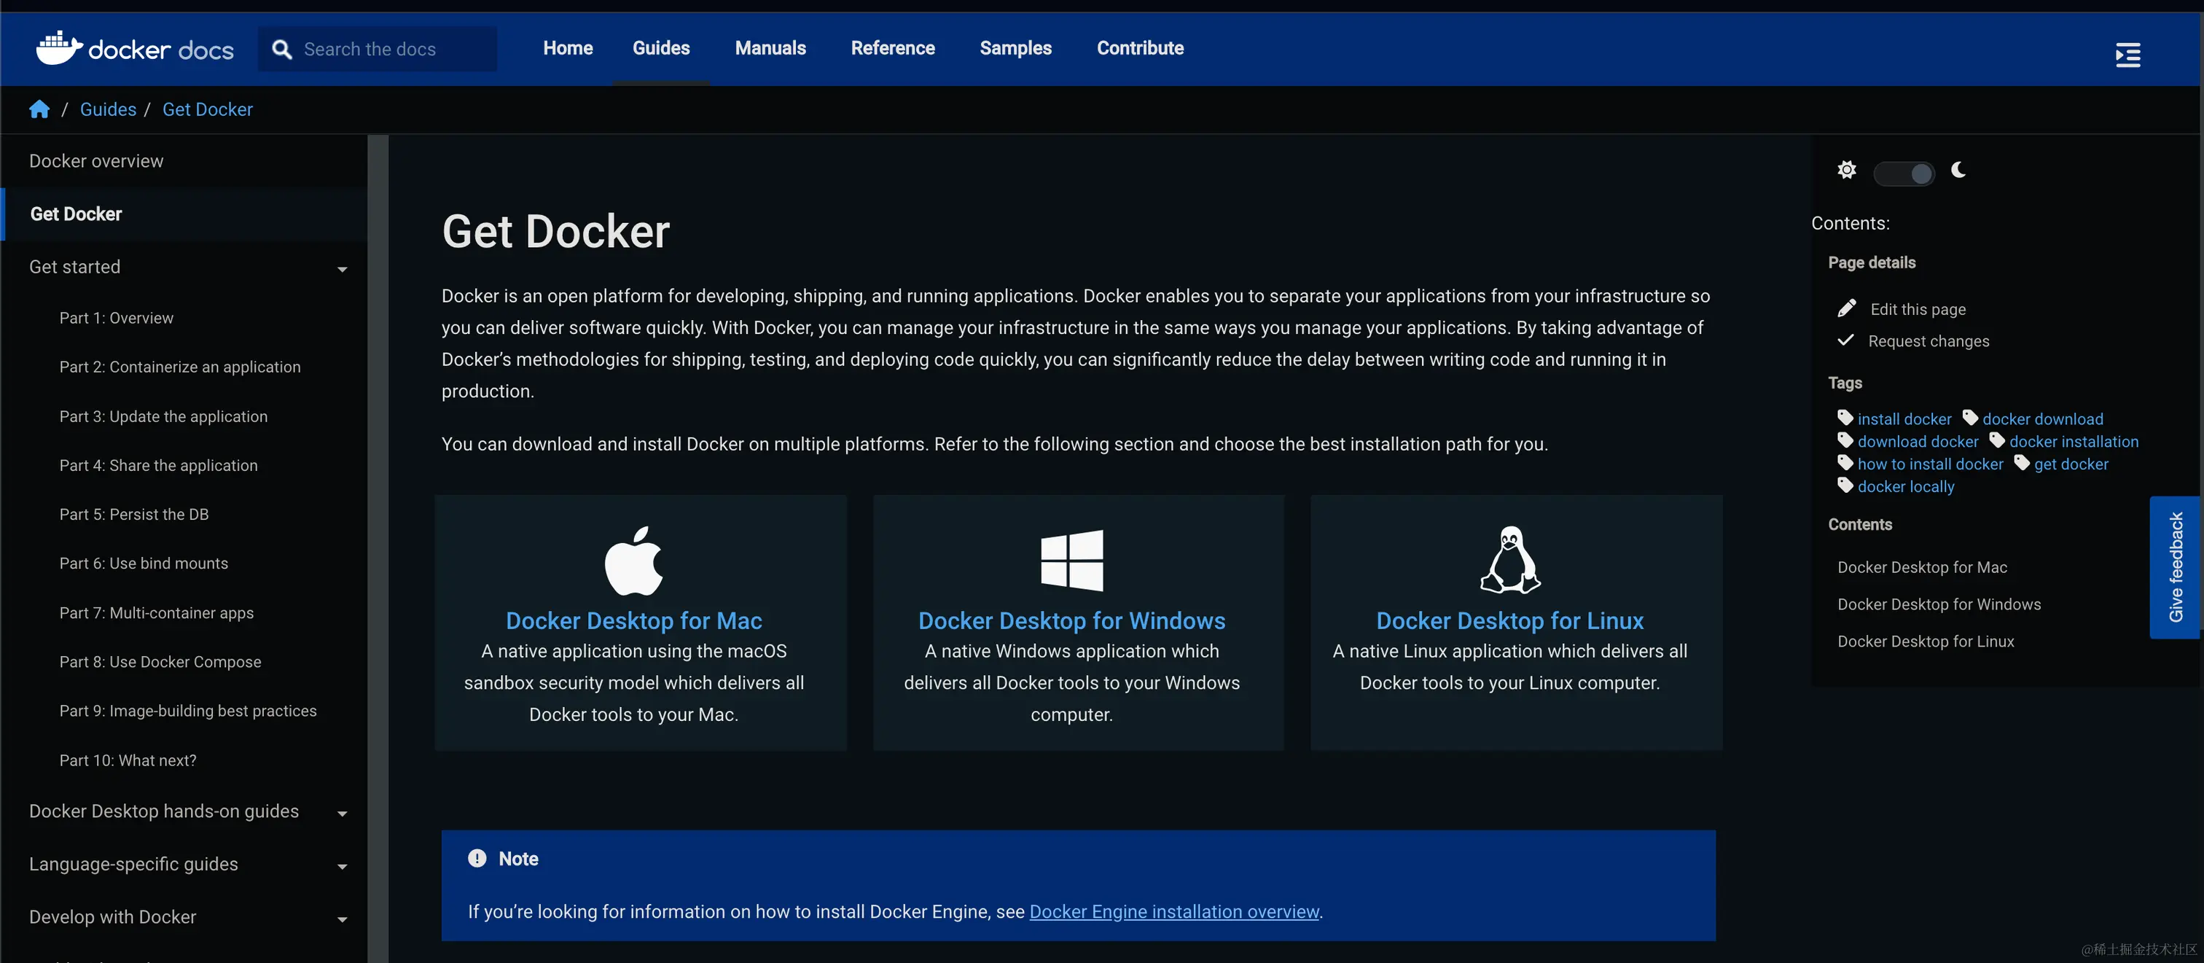The height and width of the screenshot is (963, 2204).
Task: Toggle the light/dark theme switch
Action: pos(1903,174)
